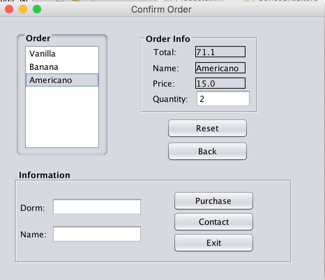Select Americano in the Order list

pos(62,80)
